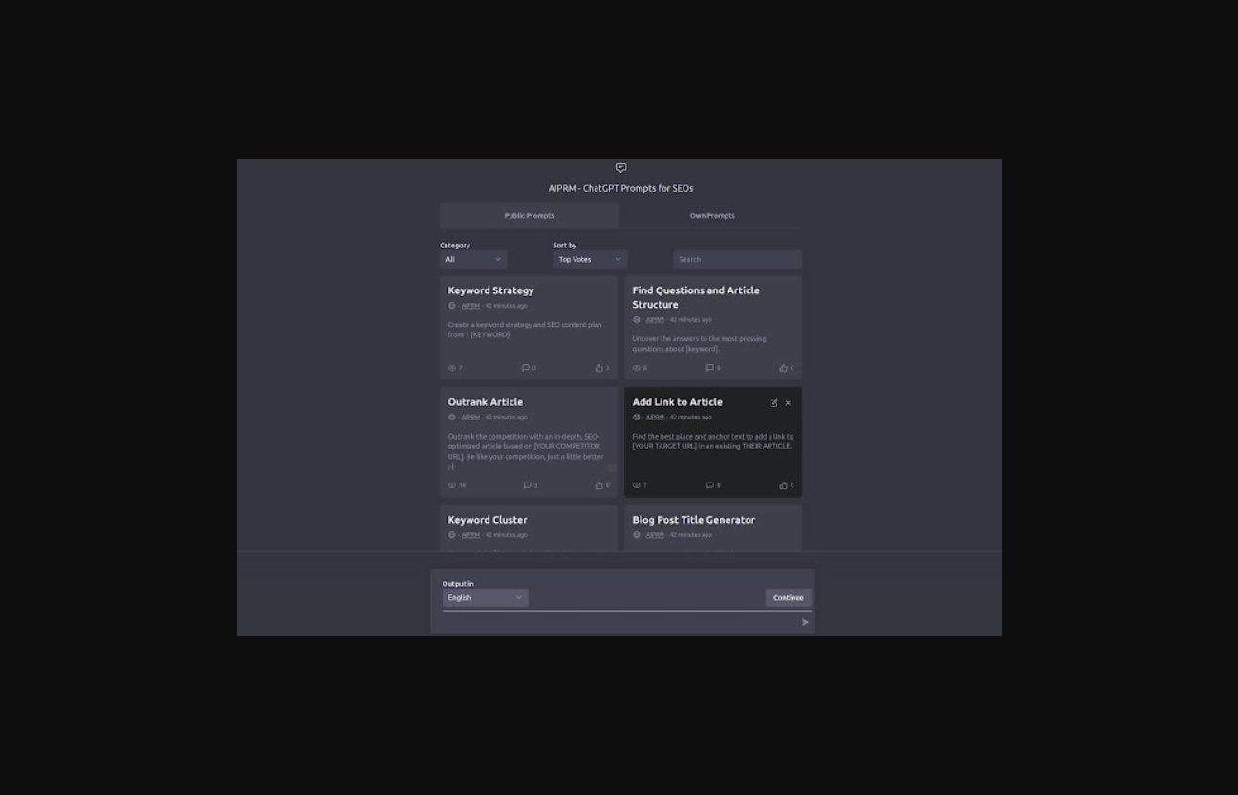Click into the prompt Search field
1238x795 pixels.
pyautogui.click(x=737, y=259)
